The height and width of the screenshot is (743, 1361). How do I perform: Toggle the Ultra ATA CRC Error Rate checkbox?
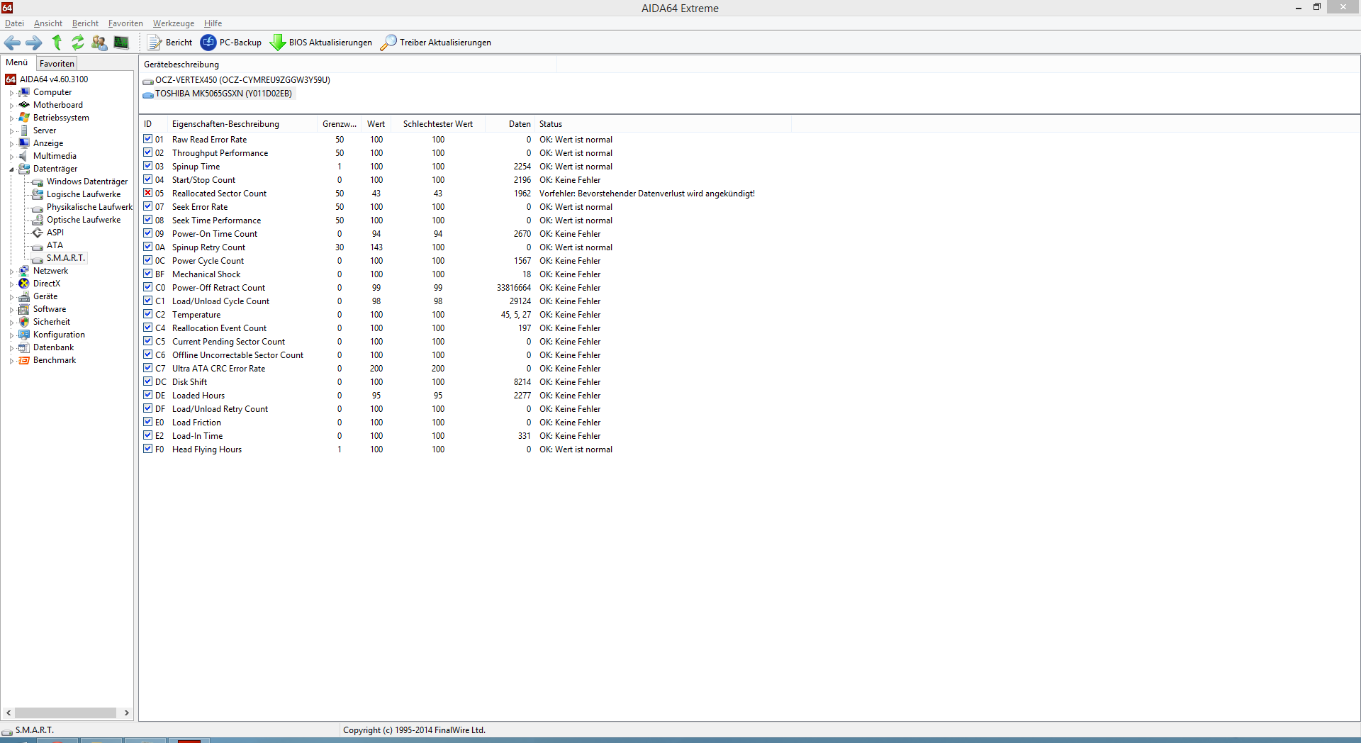148,368
